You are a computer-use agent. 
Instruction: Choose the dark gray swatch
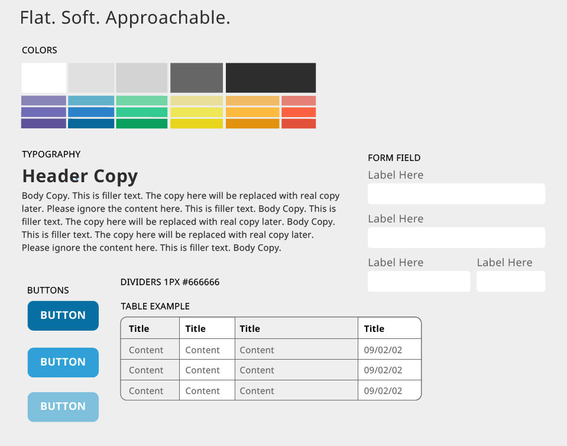click(x=196, y=77)
